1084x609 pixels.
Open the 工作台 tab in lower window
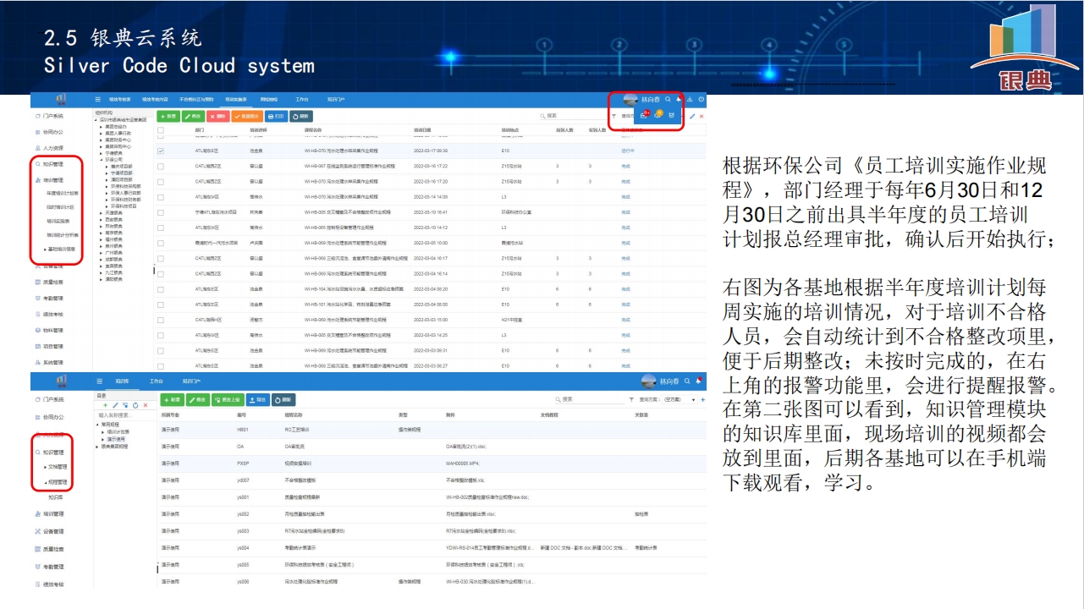tap(157, 381)
